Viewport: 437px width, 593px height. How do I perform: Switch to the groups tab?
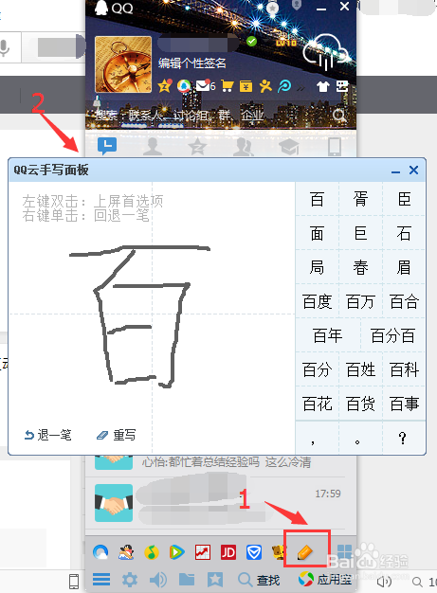tap(243, 147)
